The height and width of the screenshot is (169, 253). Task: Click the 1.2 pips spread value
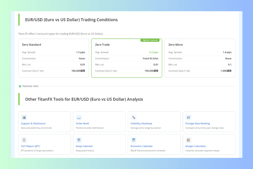click(x=81, y=52)
